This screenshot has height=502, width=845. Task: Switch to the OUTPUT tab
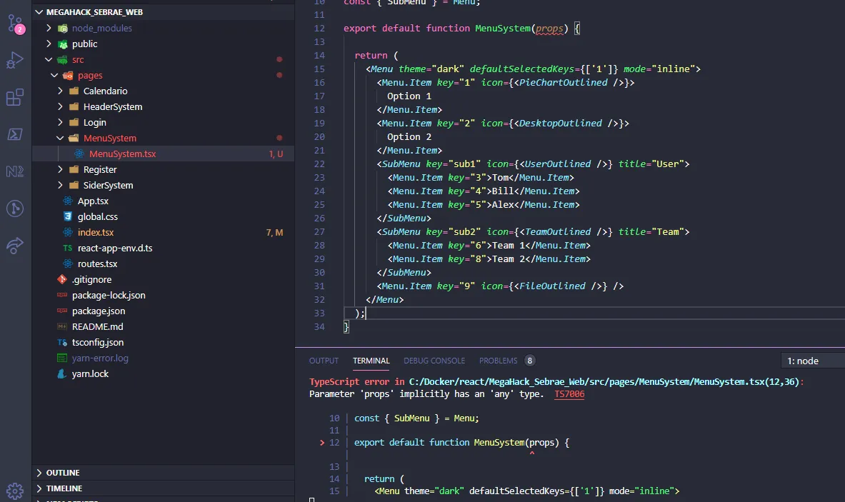click(324, 361)
